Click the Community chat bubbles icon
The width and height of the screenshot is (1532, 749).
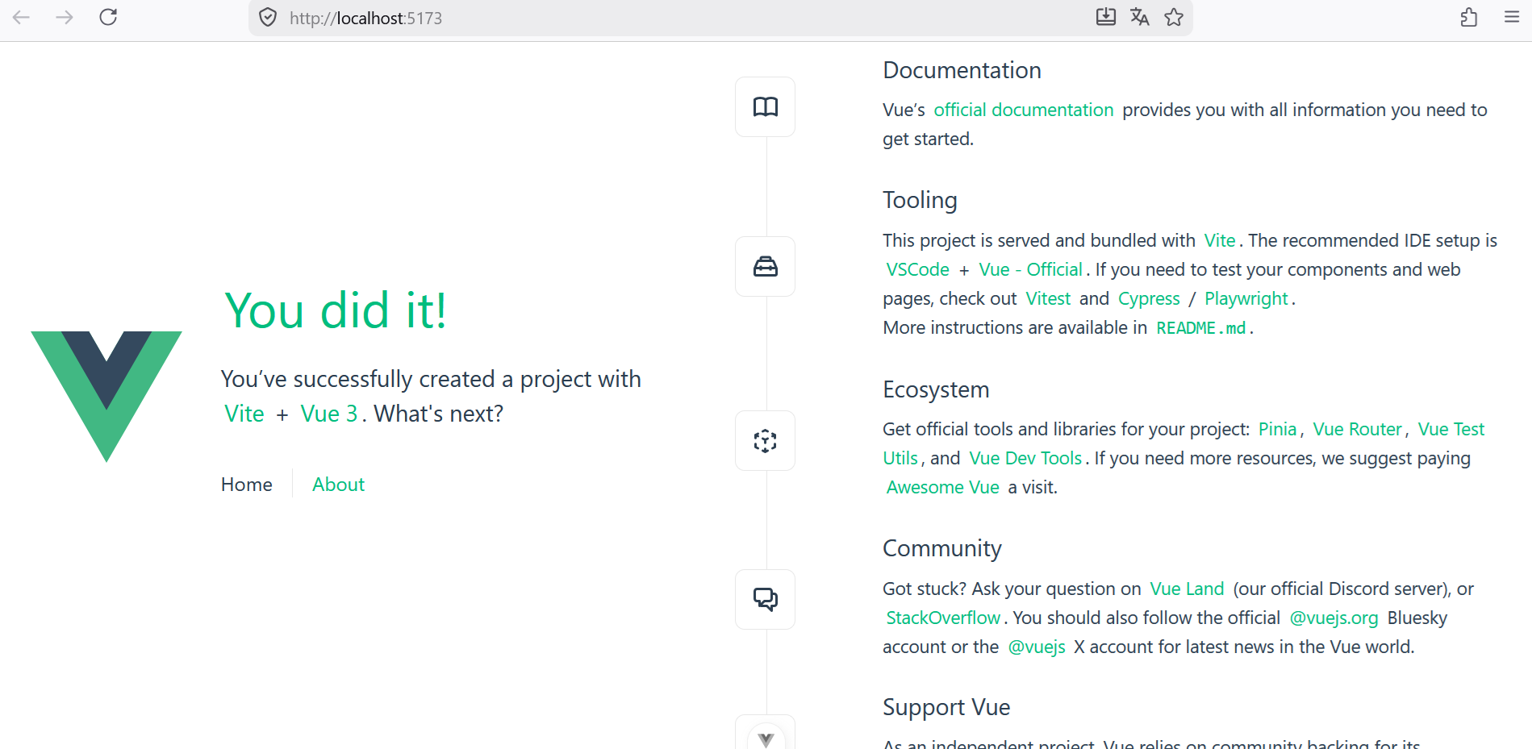pos(765,599)
